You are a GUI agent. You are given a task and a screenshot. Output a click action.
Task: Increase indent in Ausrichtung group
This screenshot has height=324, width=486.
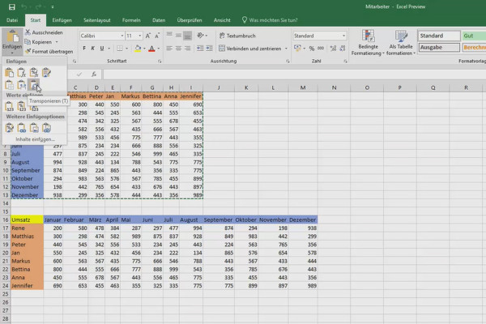(x=209, y=49)
